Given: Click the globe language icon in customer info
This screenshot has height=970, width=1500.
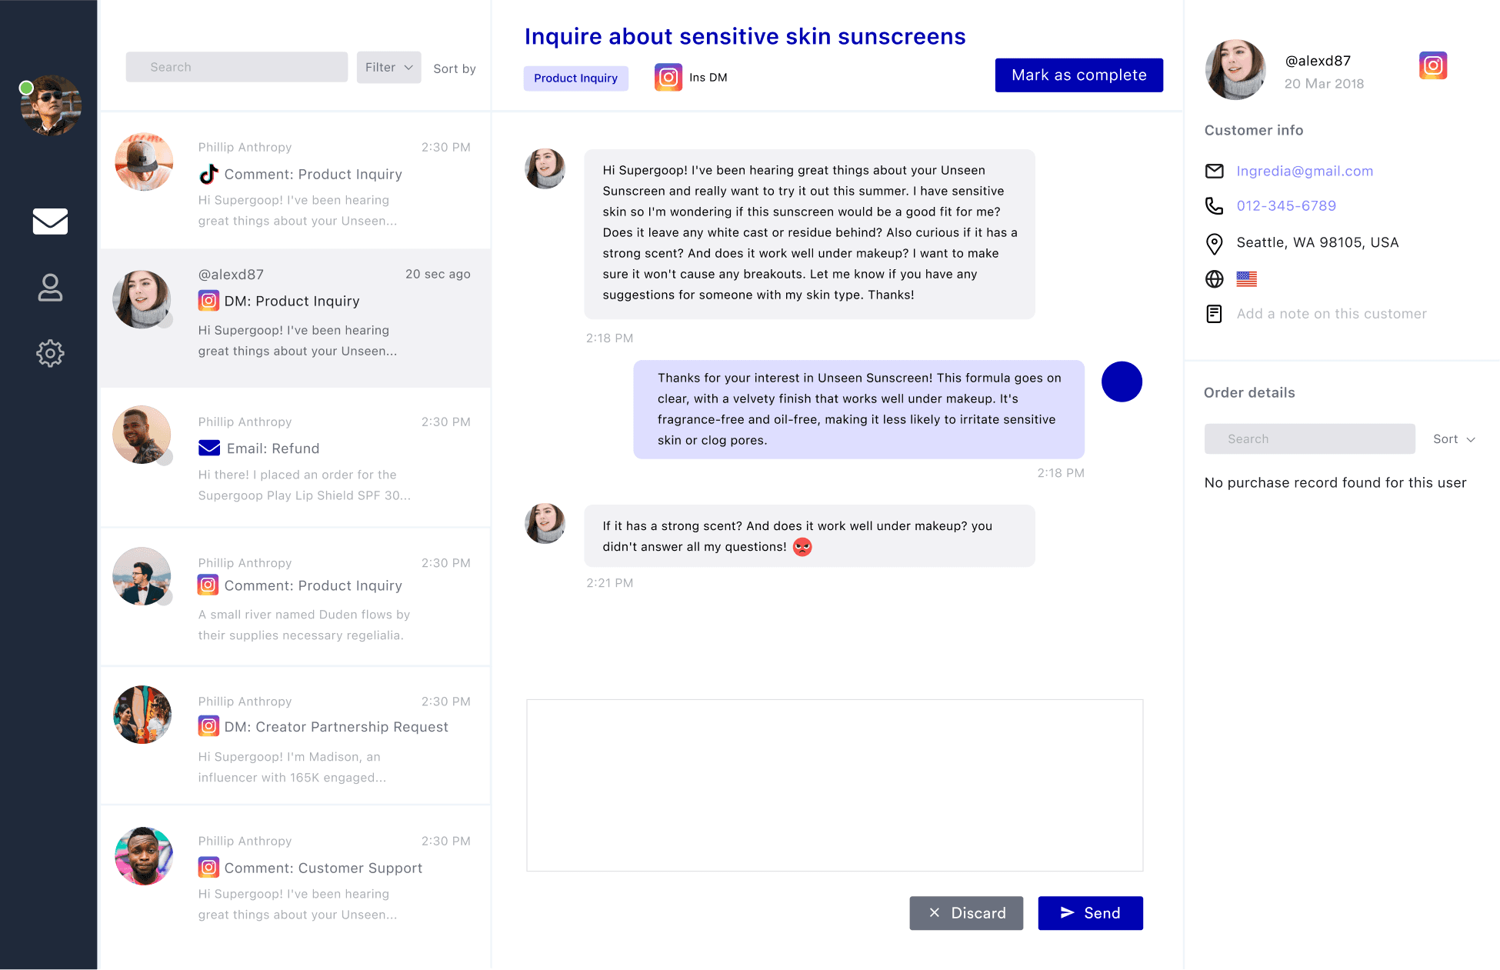Looking at the screenshot, I should (x=1214, y=279).
